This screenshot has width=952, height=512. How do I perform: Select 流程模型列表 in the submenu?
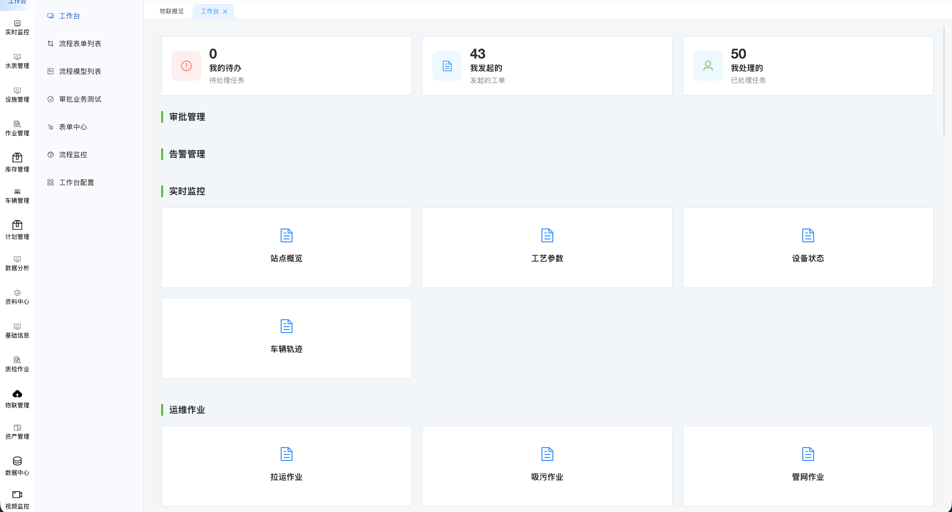(80, 71)
